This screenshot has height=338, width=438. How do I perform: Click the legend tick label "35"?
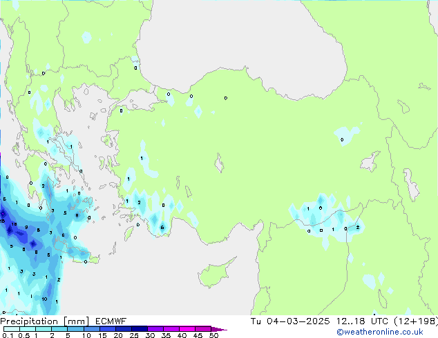point(166,335)
